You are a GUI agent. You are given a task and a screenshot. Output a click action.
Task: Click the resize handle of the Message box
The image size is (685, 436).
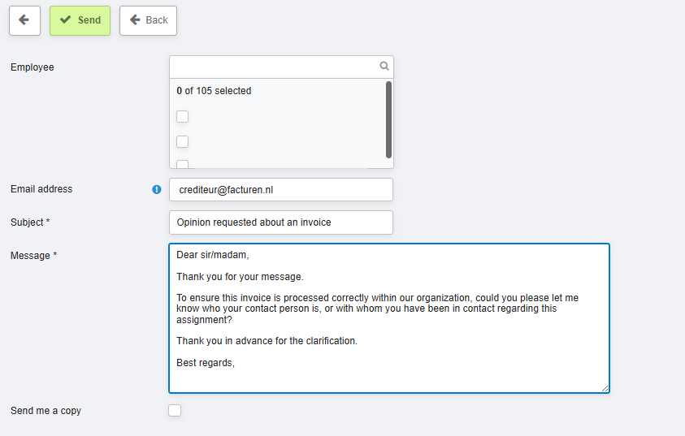click(x=604, y=388)
